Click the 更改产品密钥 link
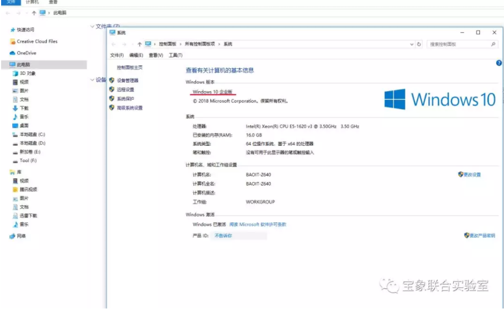The image size is (504, 309). tap(482, 236)
